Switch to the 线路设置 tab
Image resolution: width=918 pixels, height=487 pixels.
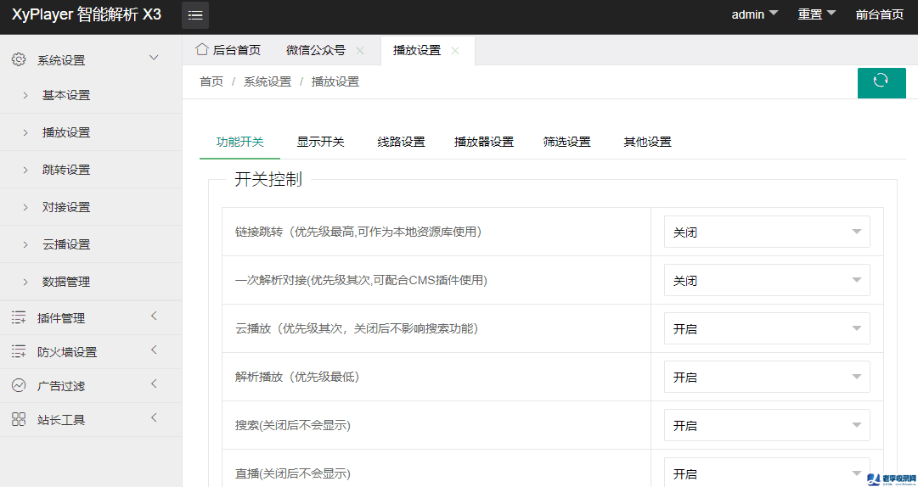pyautogui.click(x=401, y=142)
